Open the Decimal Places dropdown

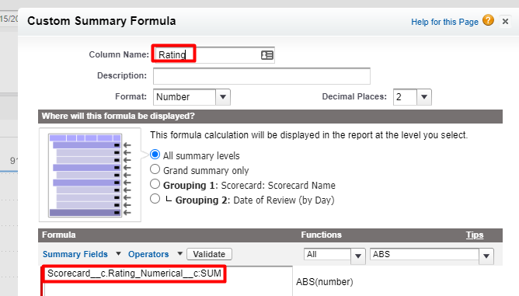pos(412,97)
